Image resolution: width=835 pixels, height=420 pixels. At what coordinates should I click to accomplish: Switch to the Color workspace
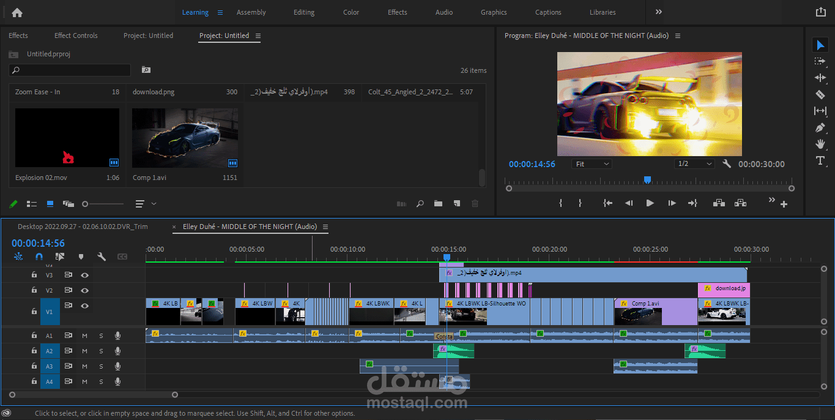click(x=351, y=12)
